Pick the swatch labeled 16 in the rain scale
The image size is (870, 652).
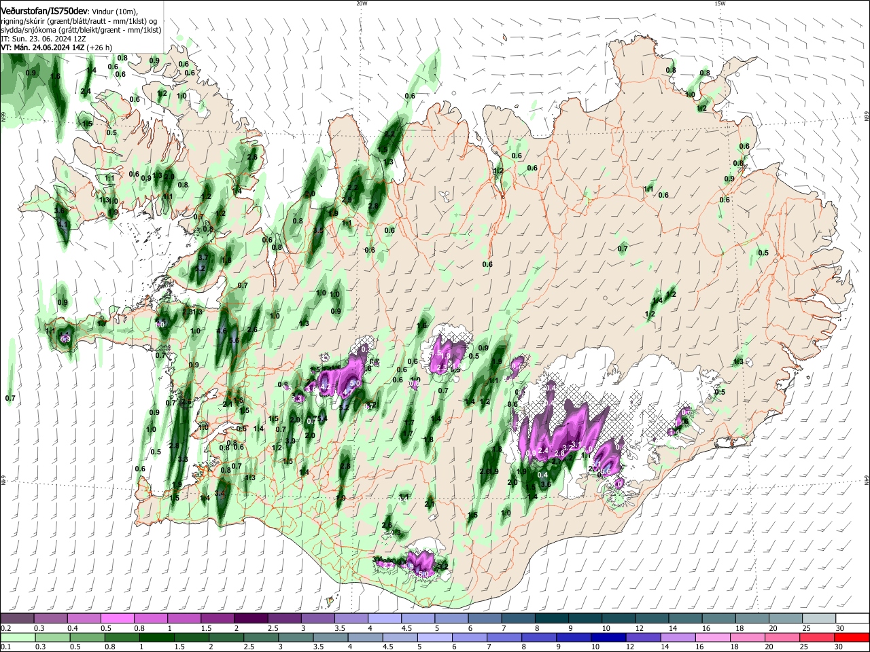(713, 638)
